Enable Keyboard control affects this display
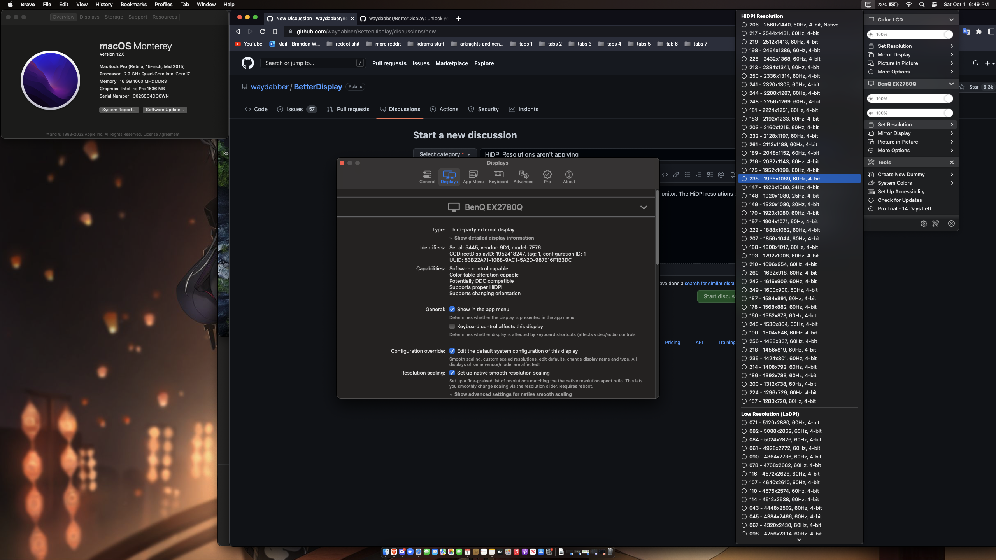Screen dimensions: 996x560 [452, 326]
